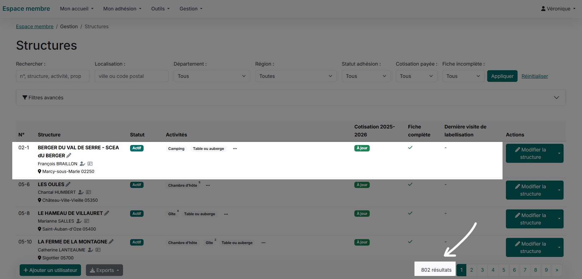
Task: Open the Gestion menu
Action: [x=191, y=9]
